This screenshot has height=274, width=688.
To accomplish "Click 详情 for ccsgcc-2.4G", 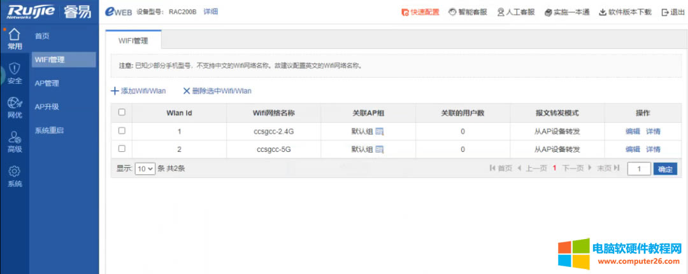I will pos(654,132).
